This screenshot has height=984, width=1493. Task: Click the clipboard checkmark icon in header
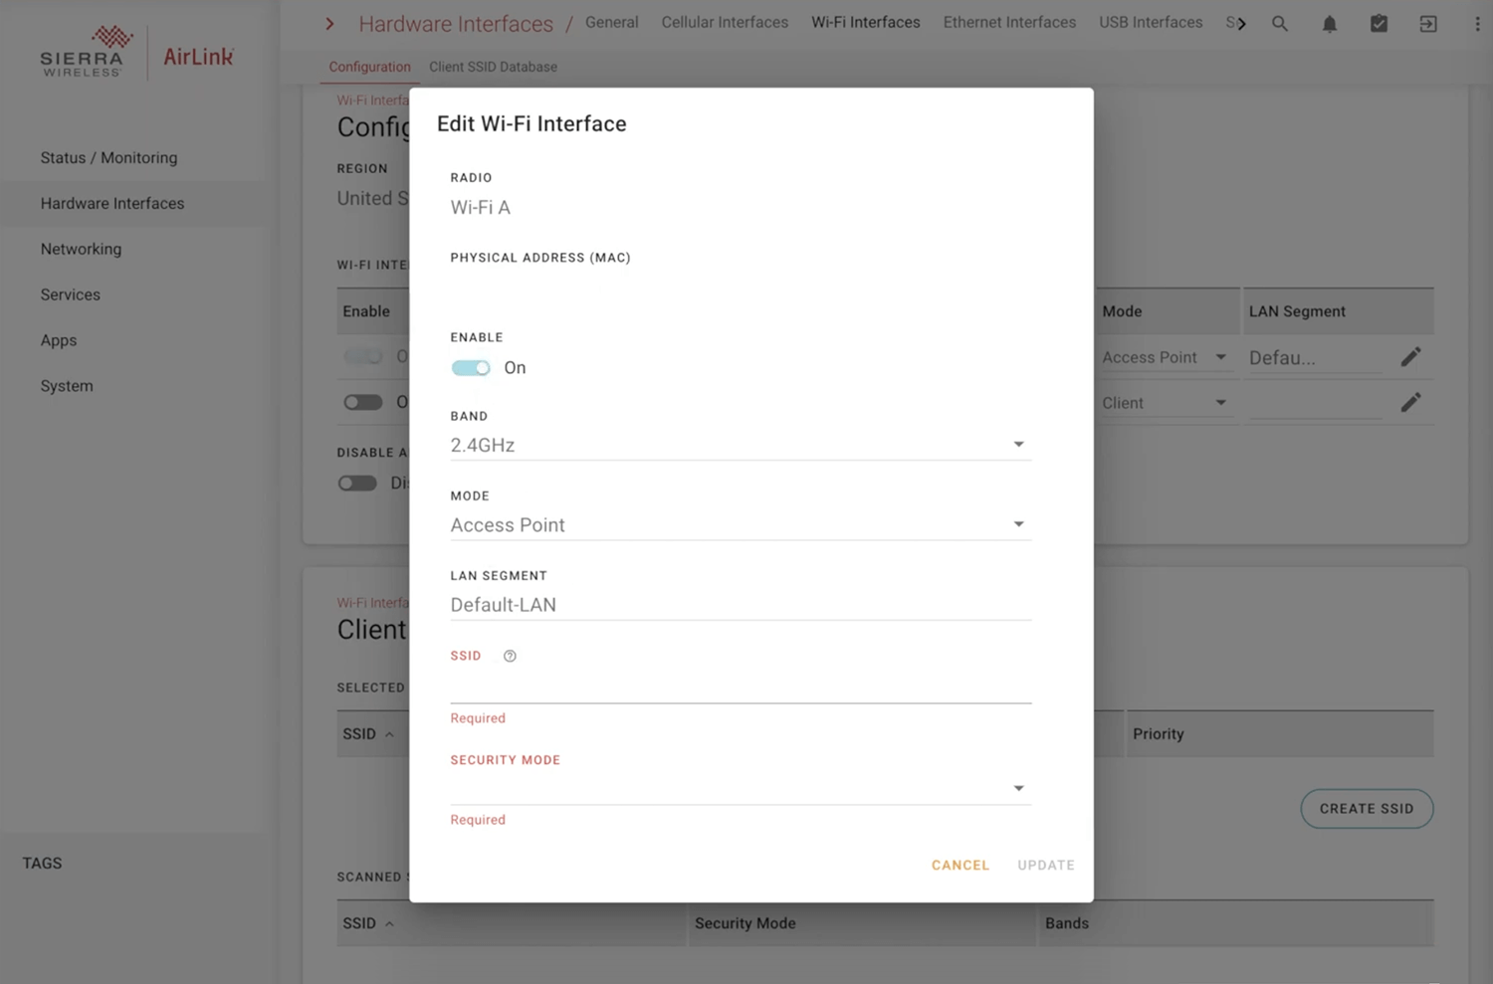click(1379, 24)
